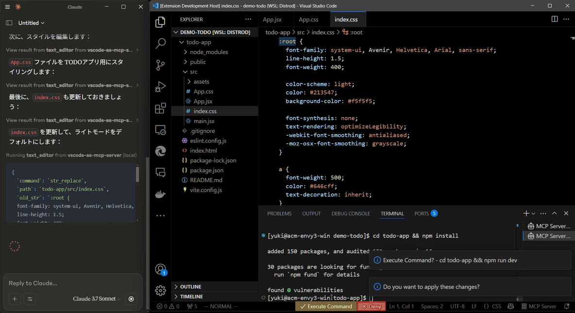Screen dimensions: 575x313
Task: Open Run and Debug view
Action: [x=160, y=87]
